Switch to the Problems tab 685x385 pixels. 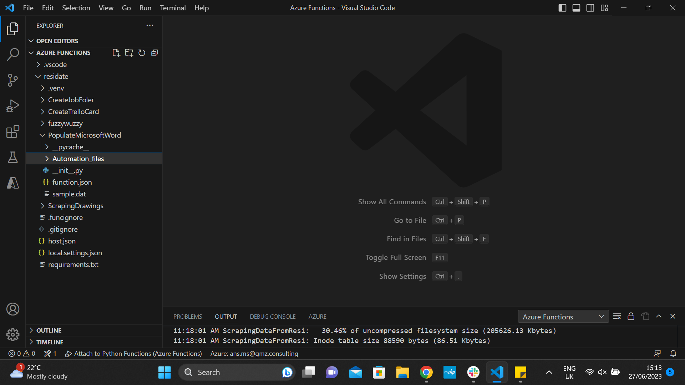point(188,317)
